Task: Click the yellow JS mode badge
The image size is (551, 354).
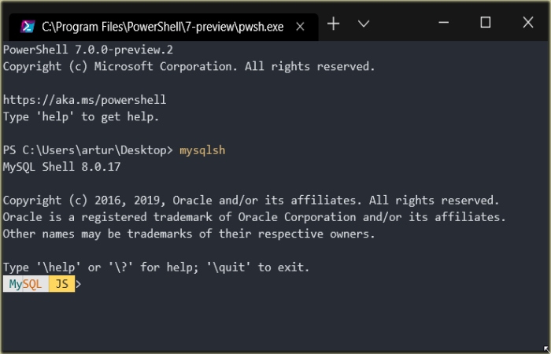Action: pos(62,284)
